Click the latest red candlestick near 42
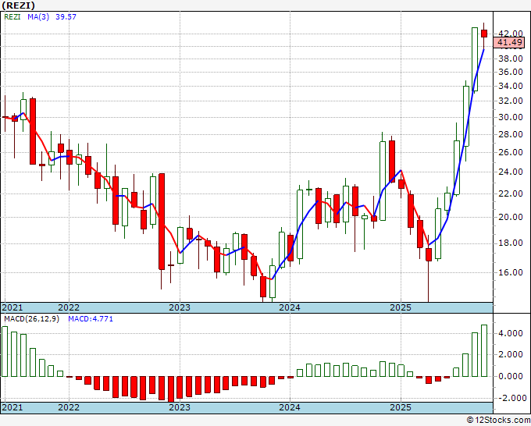 tap(484, 34)
